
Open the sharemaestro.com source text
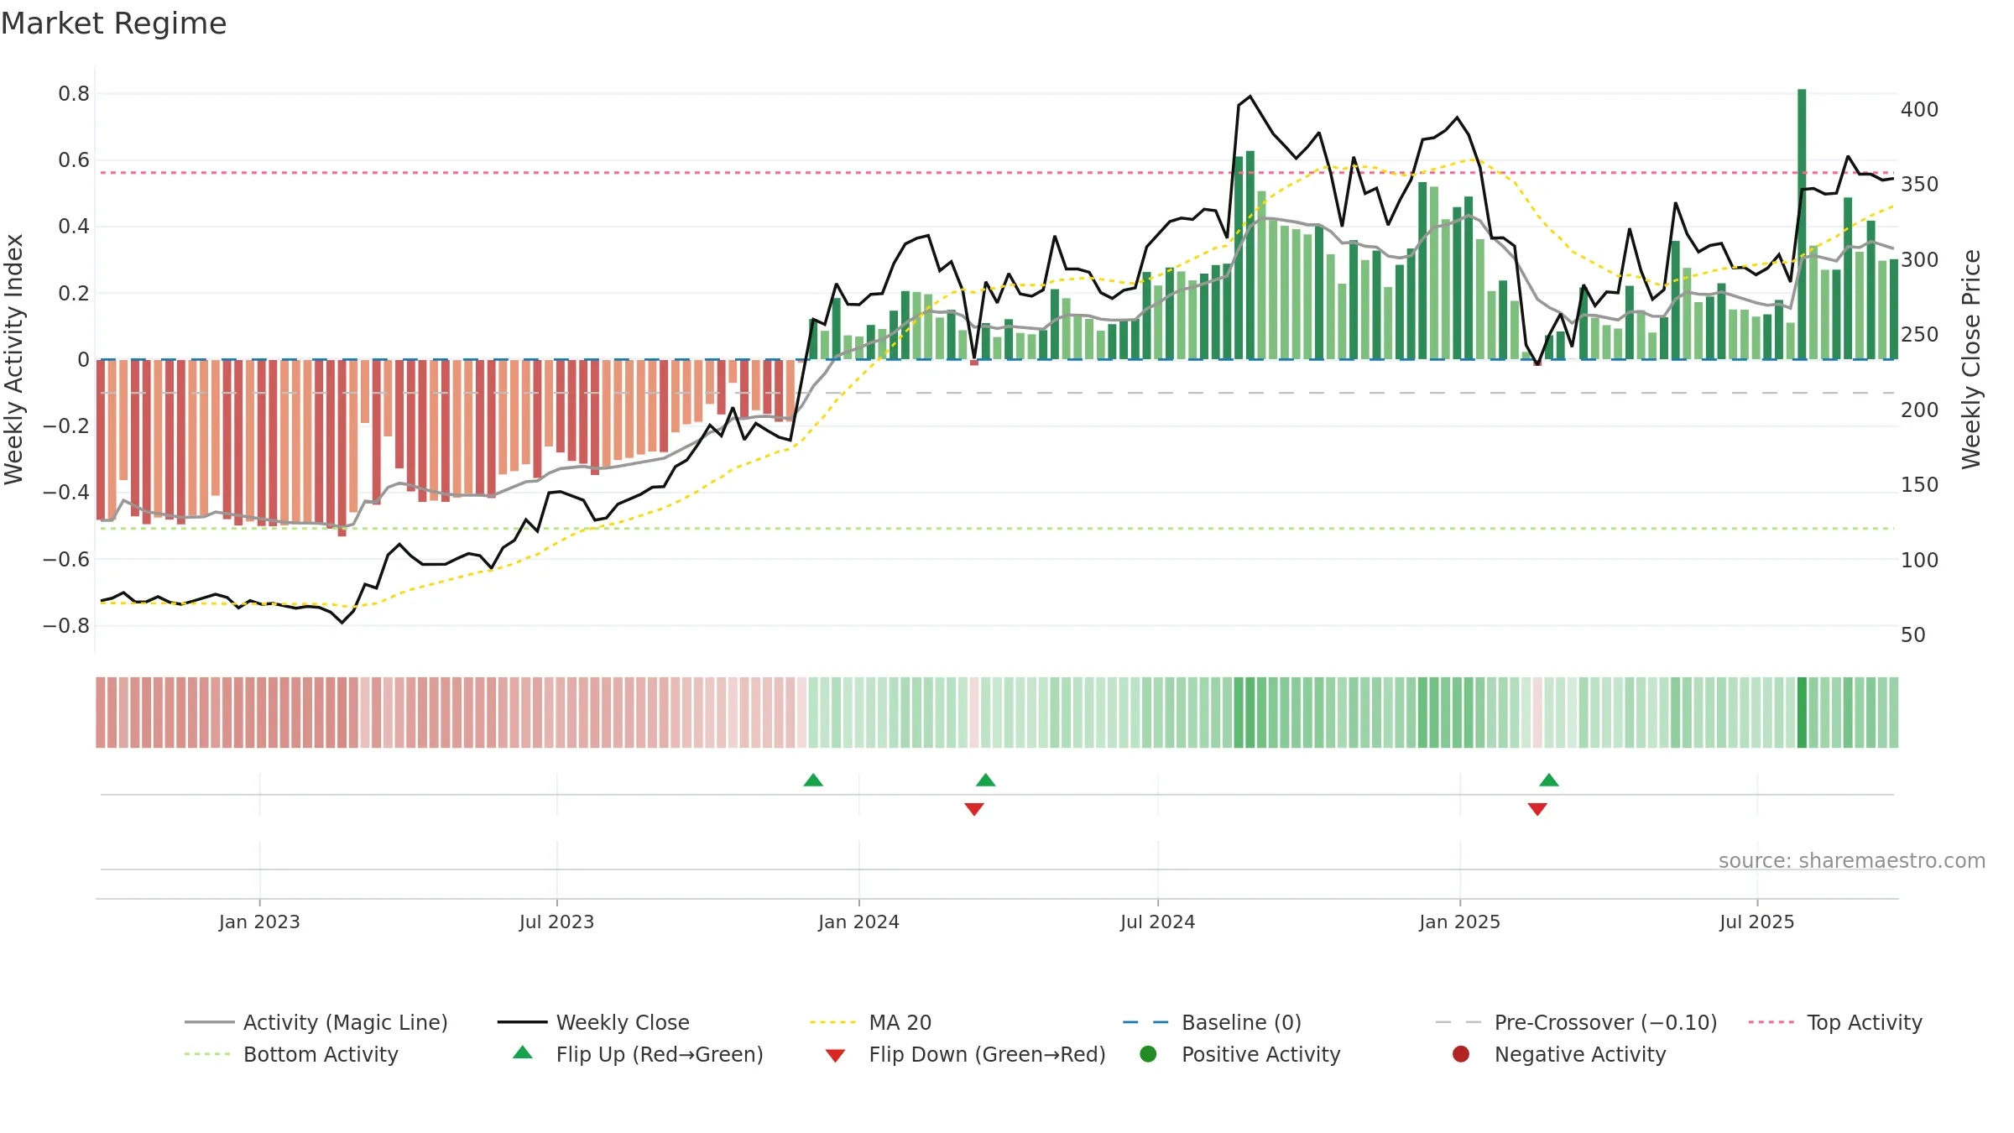point(1852,861)
